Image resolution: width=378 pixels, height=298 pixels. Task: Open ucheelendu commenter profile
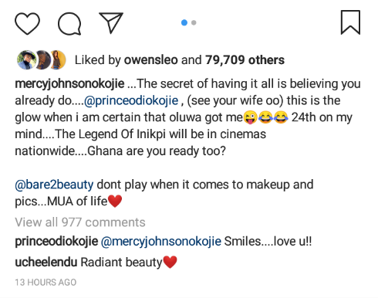46,262
